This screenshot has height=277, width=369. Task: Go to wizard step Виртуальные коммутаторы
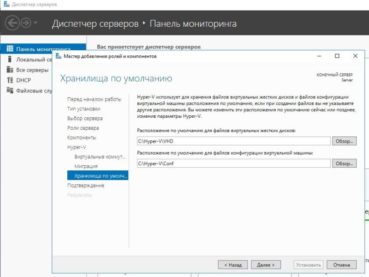[100, 157]
